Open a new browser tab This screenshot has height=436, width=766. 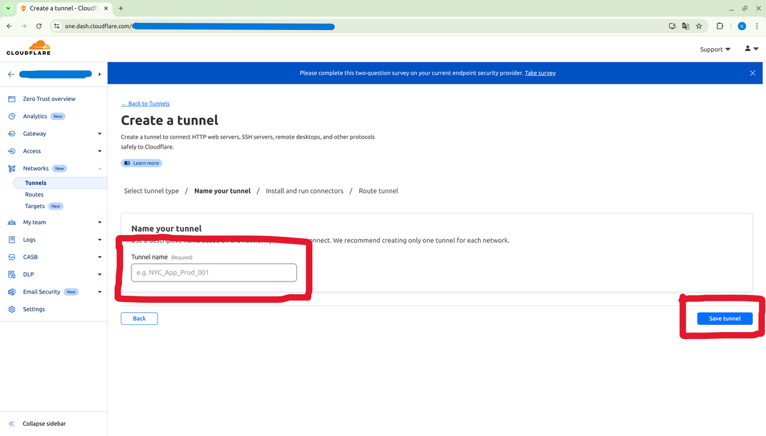point(121,8)
